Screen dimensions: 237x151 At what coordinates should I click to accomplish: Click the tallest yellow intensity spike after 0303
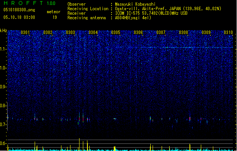79,144
